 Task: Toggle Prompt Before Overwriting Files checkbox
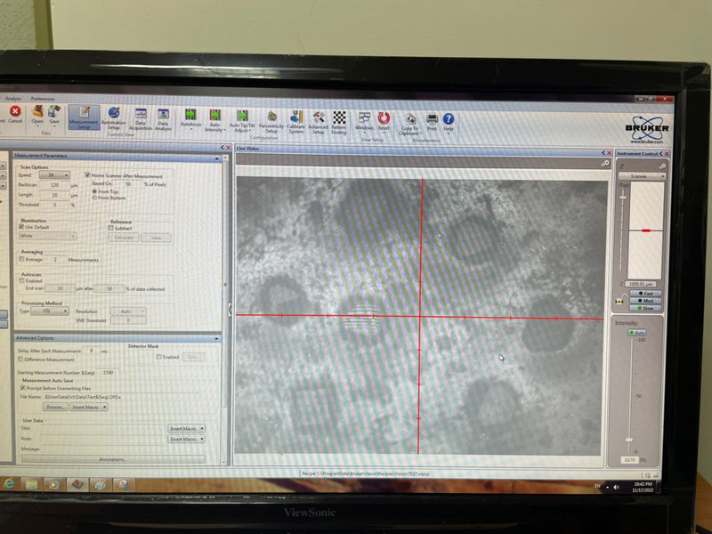tap(22, 388)
